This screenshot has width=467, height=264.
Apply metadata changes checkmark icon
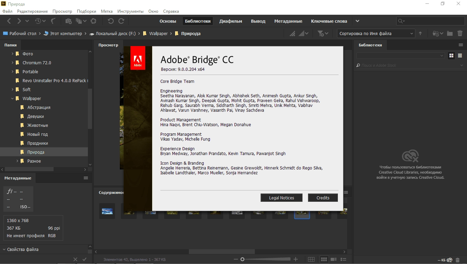coord(84,259)
